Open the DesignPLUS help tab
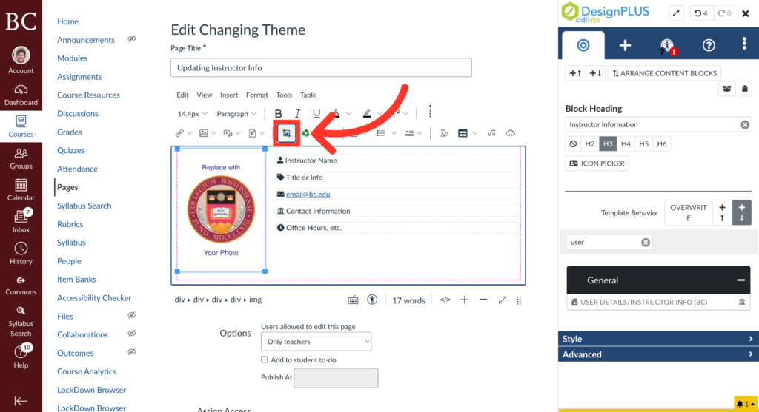759x412 pixels. 709,45
